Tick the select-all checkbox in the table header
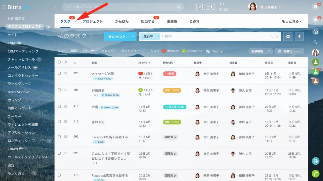The image size is (323, 181). coord(59,62)
